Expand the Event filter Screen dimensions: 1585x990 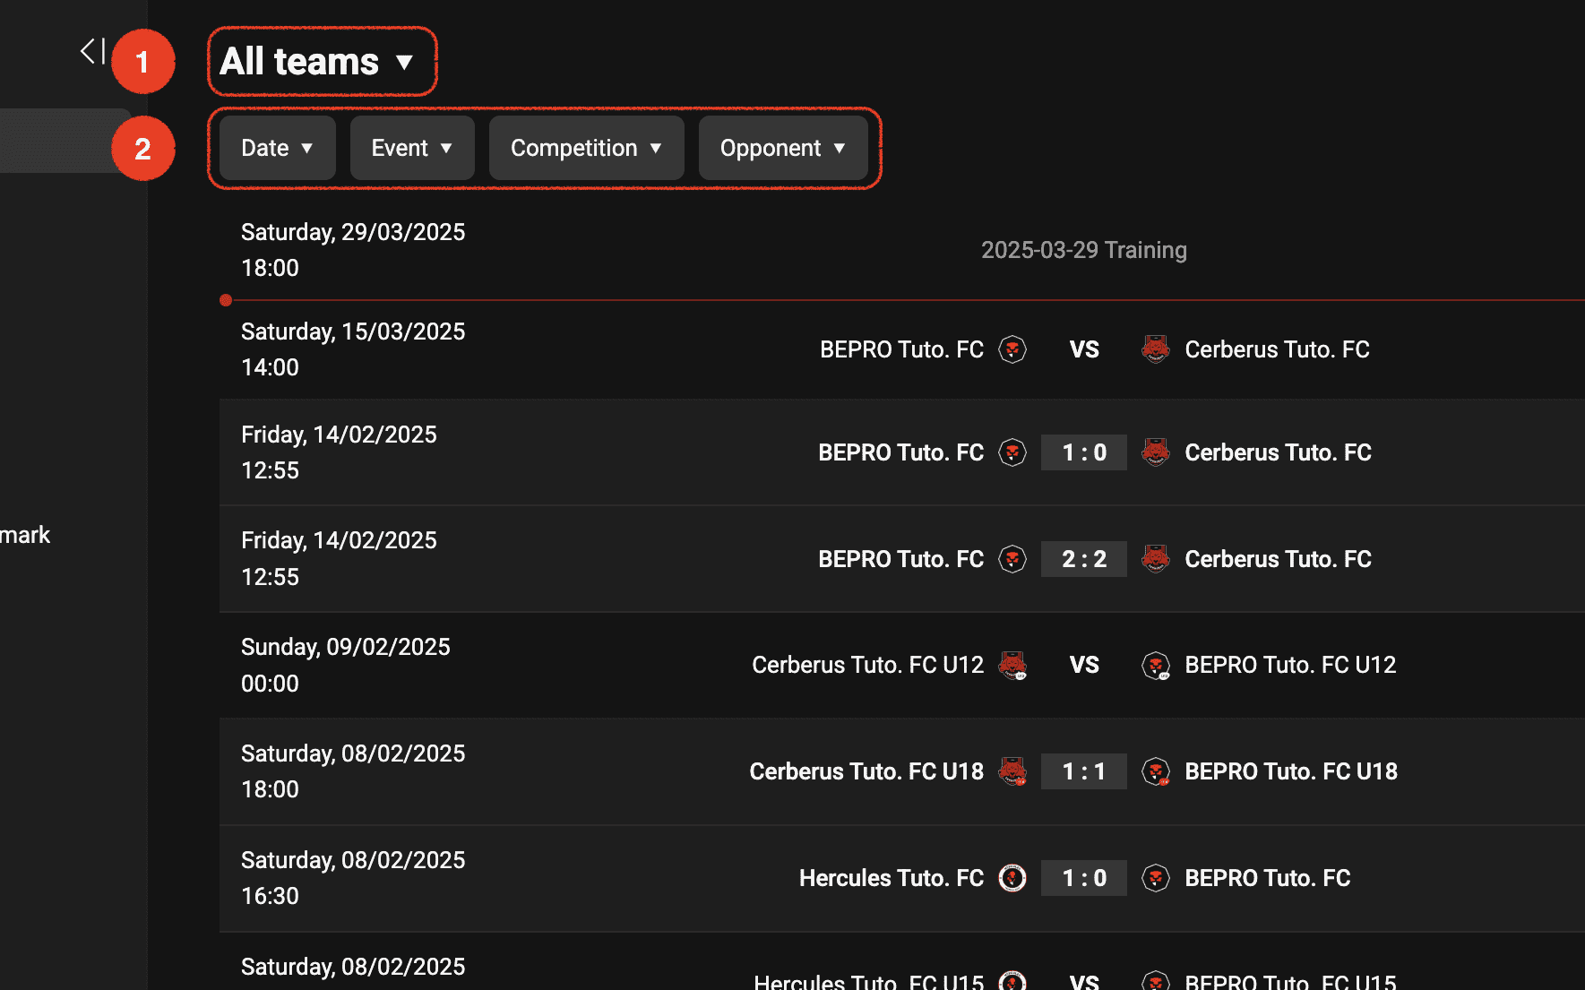point(412,148)
